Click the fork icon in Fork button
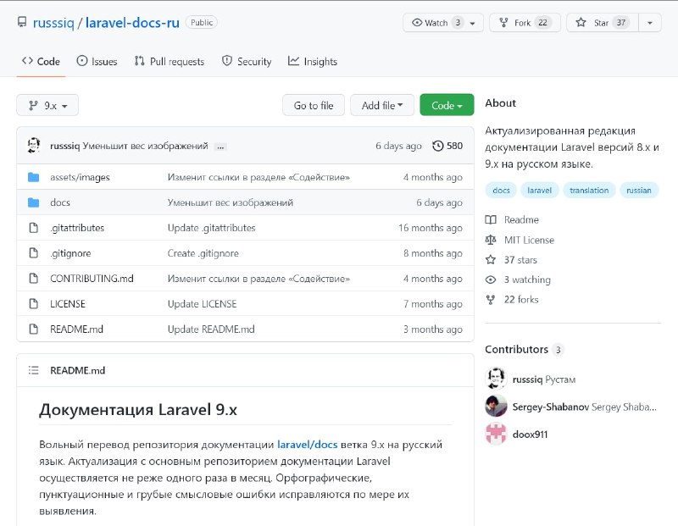Viewport: 678px width, 526px height. pyautogui.click(x=503, y=23)
